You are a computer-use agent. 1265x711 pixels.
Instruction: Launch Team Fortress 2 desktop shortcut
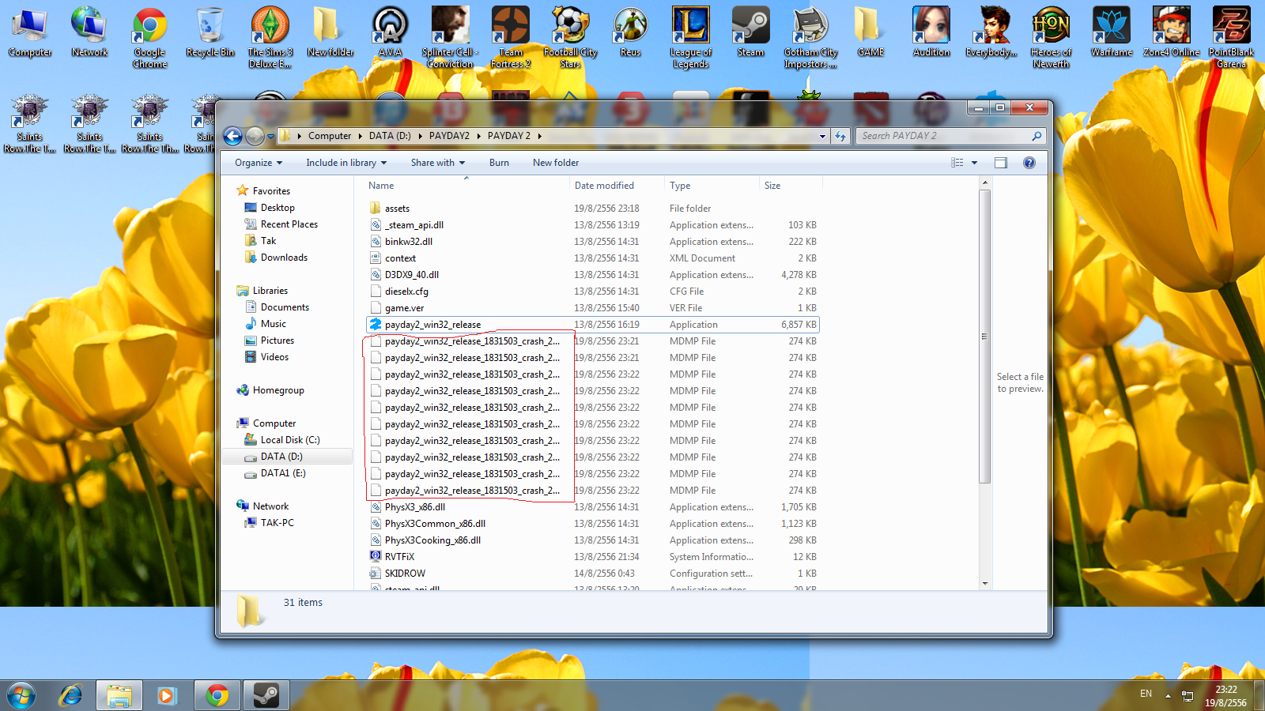(510, 37)
